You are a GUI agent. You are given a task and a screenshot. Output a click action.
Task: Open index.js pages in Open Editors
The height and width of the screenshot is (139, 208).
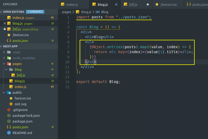(29, 18)
